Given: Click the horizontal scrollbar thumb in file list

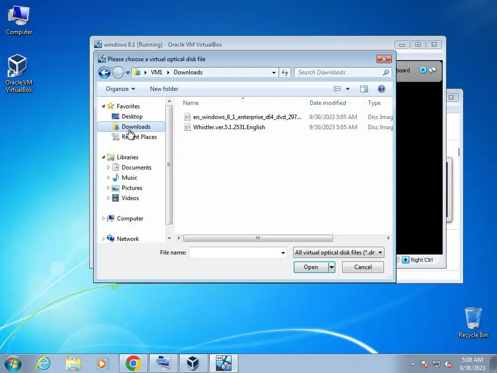Looking at the screenshot, I should [258, 238].
